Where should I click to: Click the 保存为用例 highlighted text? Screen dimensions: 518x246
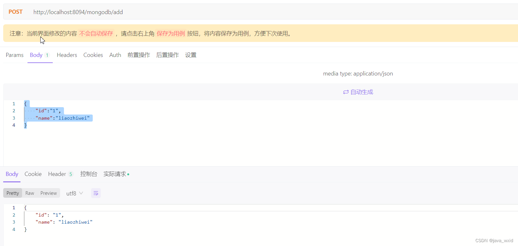pyautogui.click(x=171, y=34)
